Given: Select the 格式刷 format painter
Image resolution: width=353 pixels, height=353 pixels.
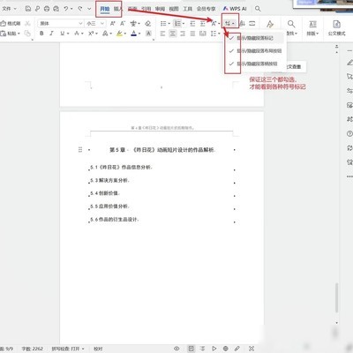Looking at the screenshot, I should (11, 23).
